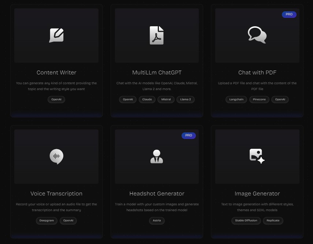
Task: Click PRO badge on Headshot Generator card
Action: (x=189, y=135)
